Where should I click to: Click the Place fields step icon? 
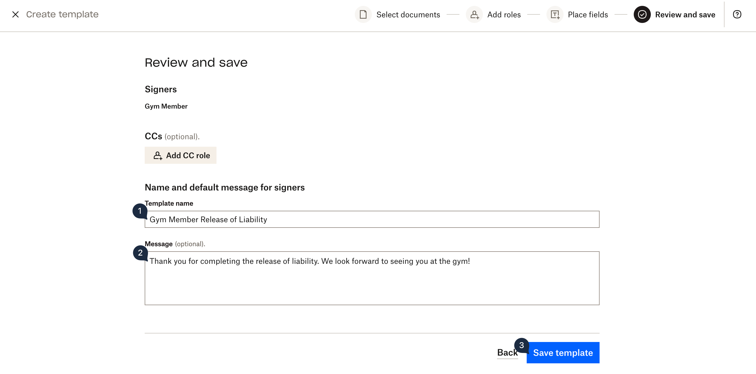coord(556,14)
